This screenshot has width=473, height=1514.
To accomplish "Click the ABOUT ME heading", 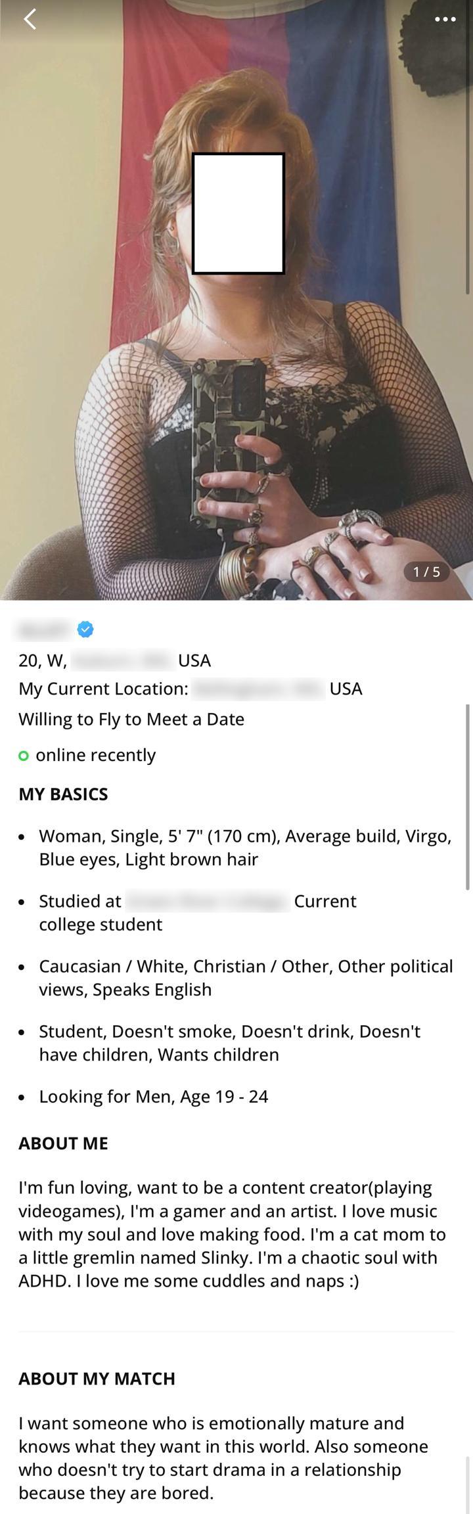I will (63, 1143).
